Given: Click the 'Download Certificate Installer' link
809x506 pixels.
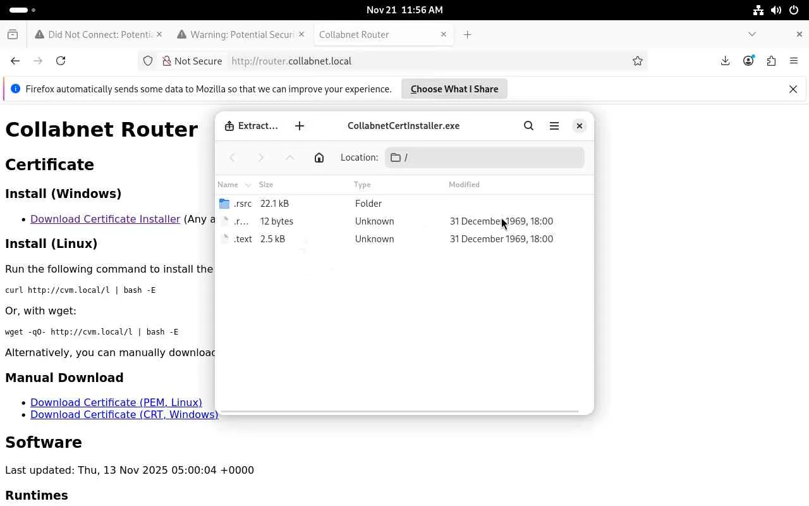Looking at the screenshot, I should [x=106, y=219].
